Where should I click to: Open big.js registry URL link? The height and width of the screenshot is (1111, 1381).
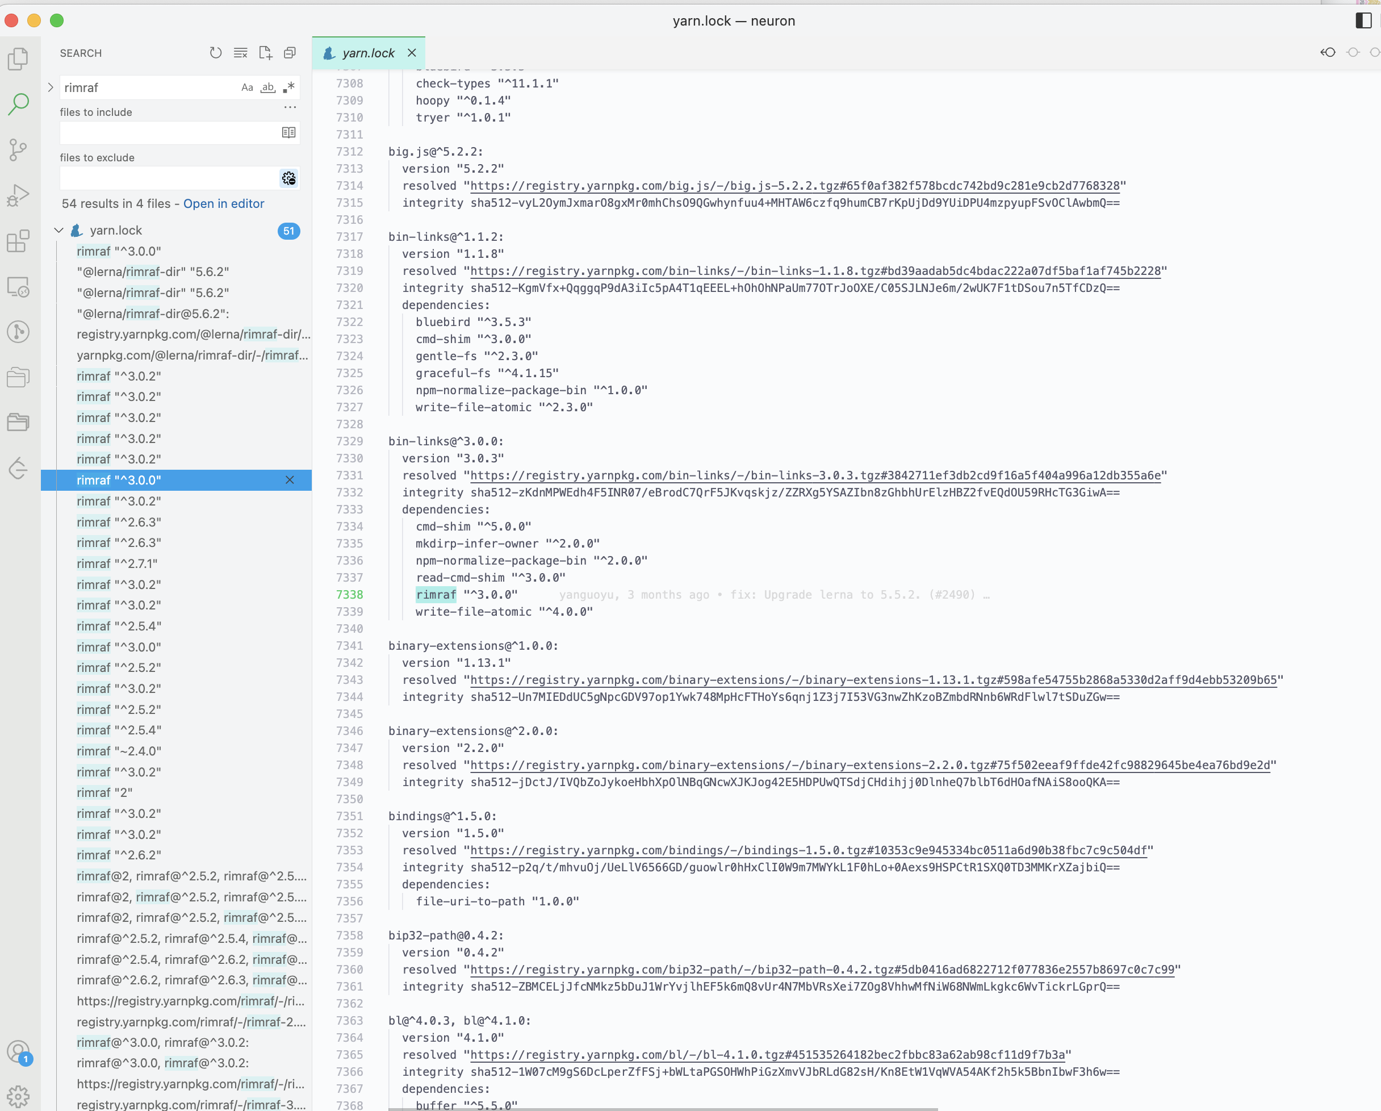point(795,186)
